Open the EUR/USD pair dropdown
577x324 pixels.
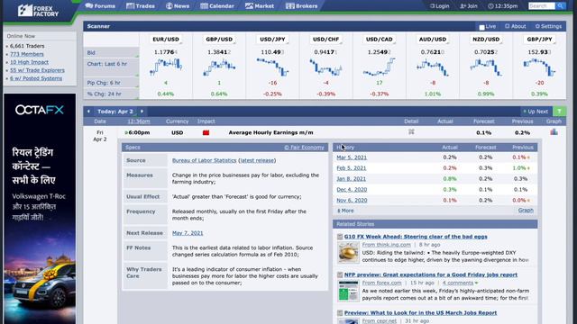[x=166, y=40]
